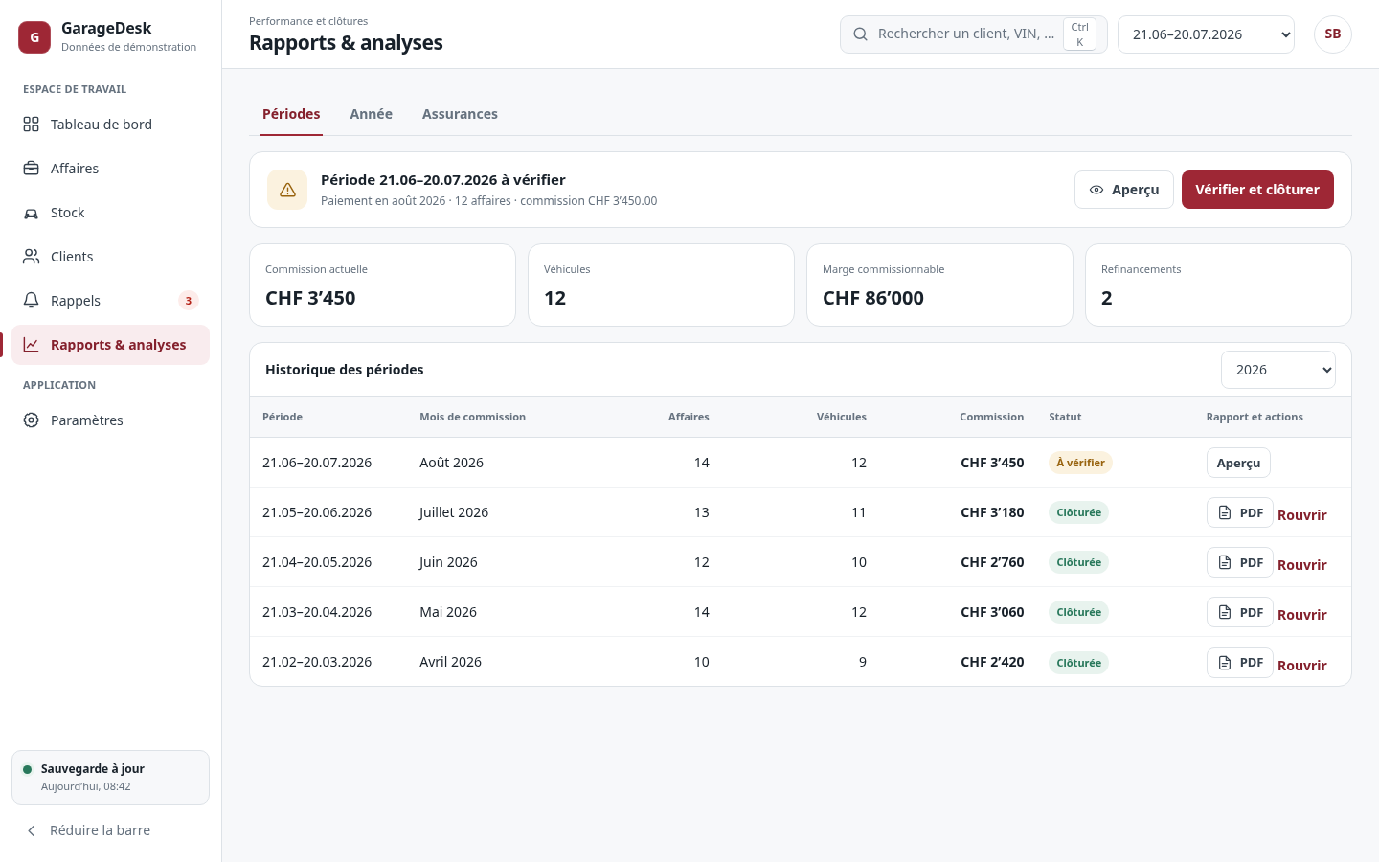Viewport: 1379px width, 862px height.
Task: Click the Tableau de bord grid icon
Action: 32,125
